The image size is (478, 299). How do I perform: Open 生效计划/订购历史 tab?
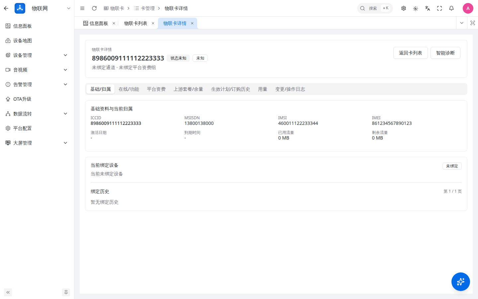point(231,89)
